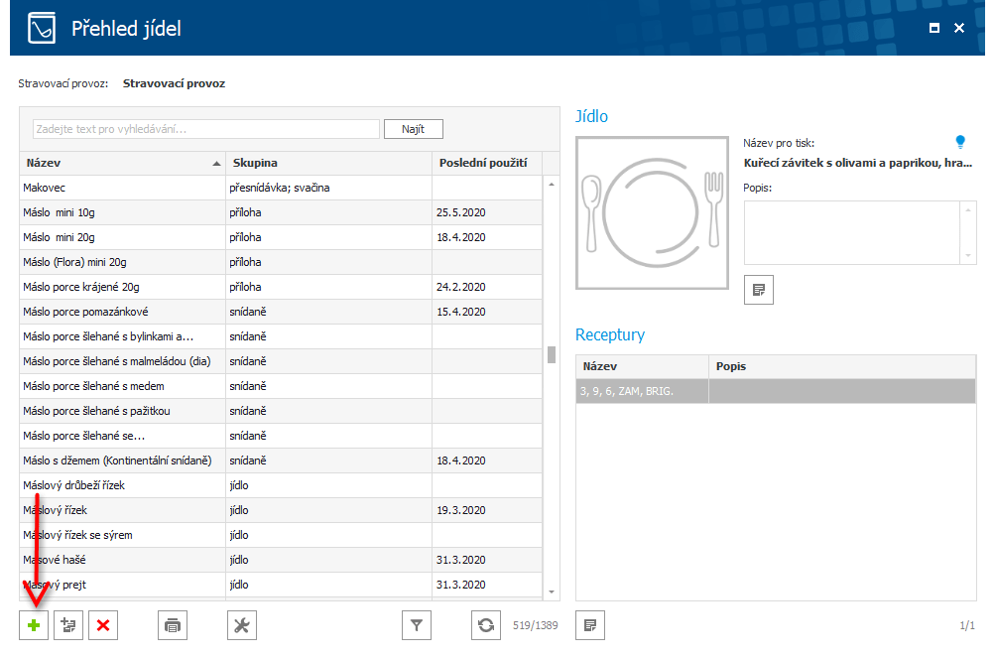Open the filter funnel icon

(x=417, y=625)
